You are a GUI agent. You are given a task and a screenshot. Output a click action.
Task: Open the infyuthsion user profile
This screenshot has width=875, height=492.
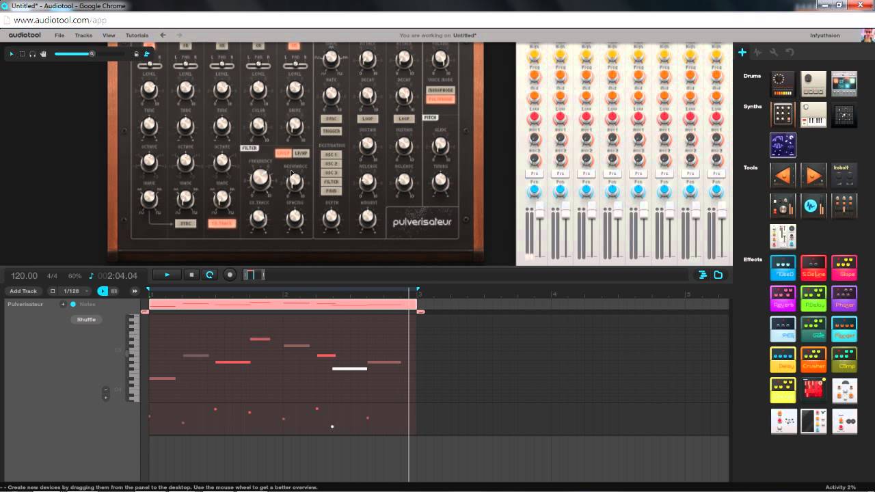pyautogui.click(x=825, y=36)
